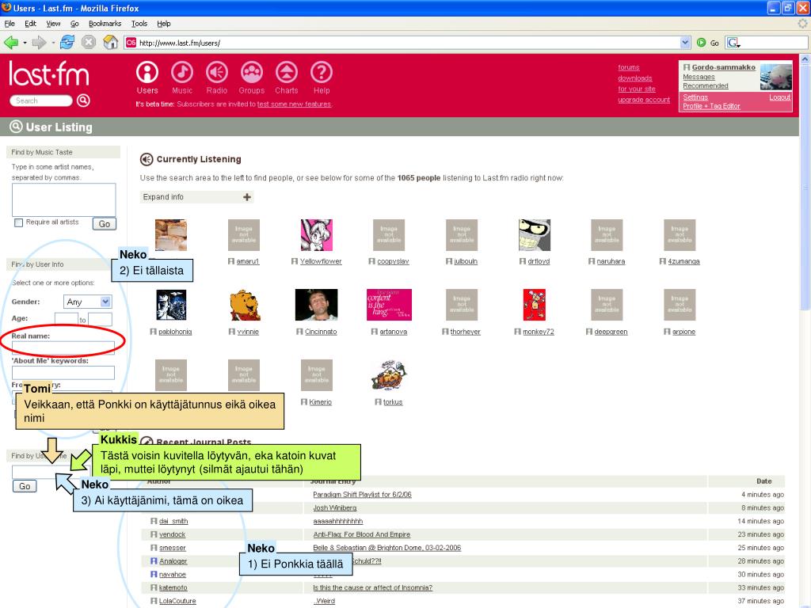Open the naruhara user link
This screenshot has height=608, width=811.
tap(611, 261)
